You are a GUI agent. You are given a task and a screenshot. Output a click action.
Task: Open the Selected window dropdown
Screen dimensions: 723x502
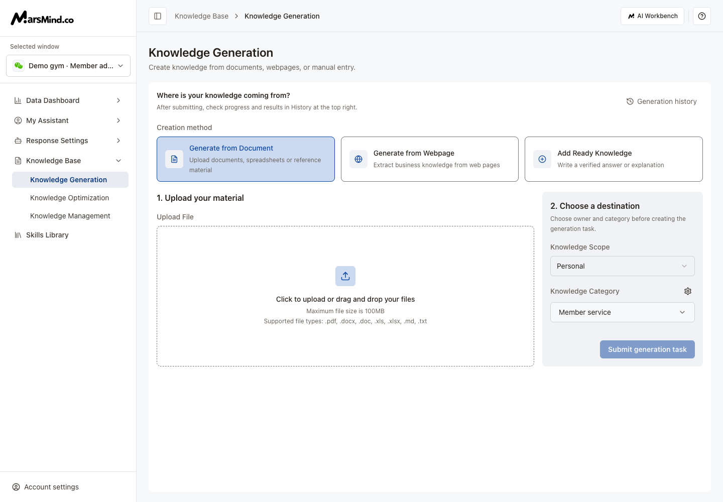pos(68,66)
